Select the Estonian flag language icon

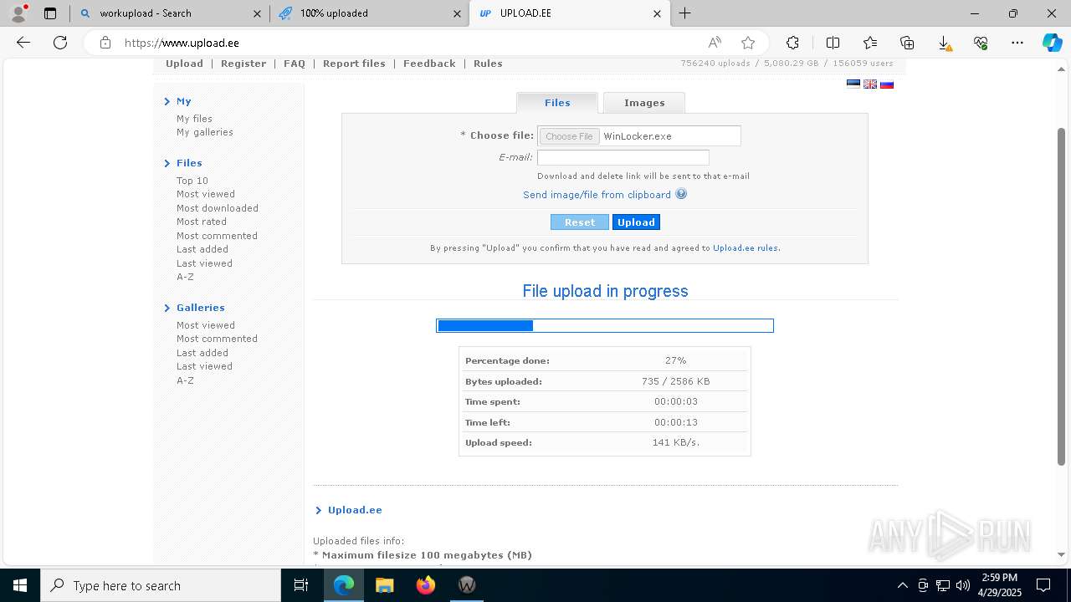click(x=853, y=84)
